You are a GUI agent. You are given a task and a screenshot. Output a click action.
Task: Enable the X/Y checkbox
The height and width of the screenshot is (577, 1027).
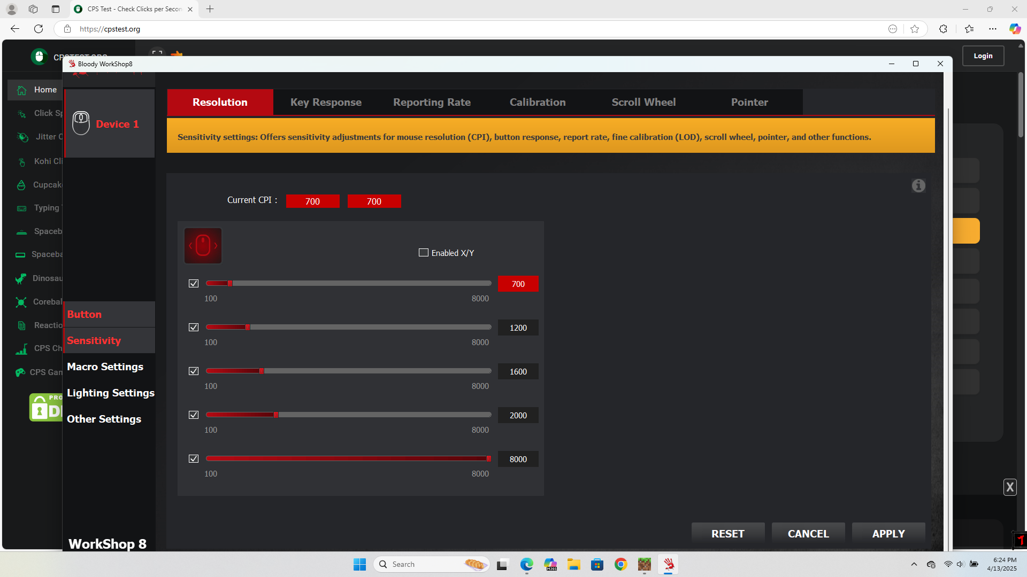point(424,253)
